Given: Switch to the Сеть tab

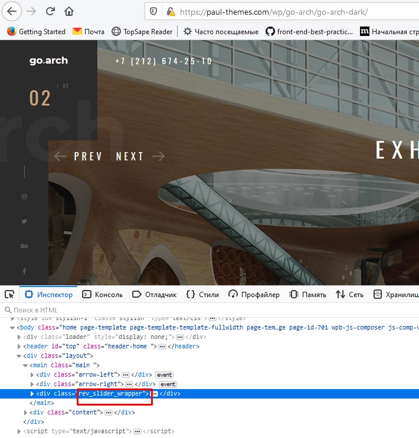Looking at the screenshot, I should point(349,294).
